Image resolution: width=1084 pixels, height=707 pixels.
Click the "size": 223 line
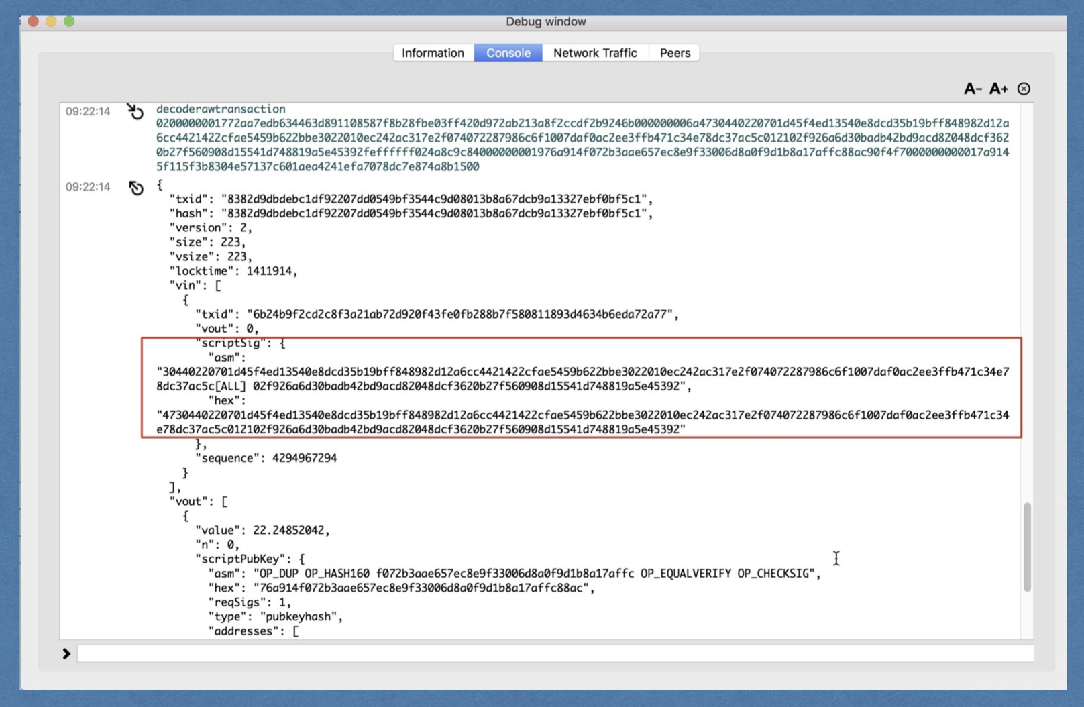(x=207, y=242)
